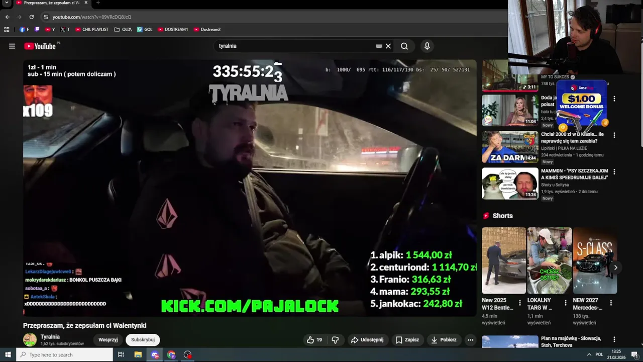Share the video with Udostępnij
The height and width of the screenshot is (362, 643).
(x=367, y=340)
